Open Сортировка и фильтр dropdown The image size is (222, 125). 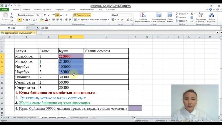click(201, 17)
